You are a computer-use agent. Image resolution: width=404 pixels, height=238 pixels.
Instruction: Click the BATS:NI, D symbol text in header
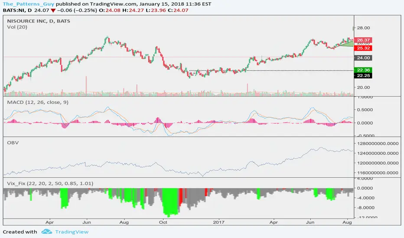(x=17, y=10)
